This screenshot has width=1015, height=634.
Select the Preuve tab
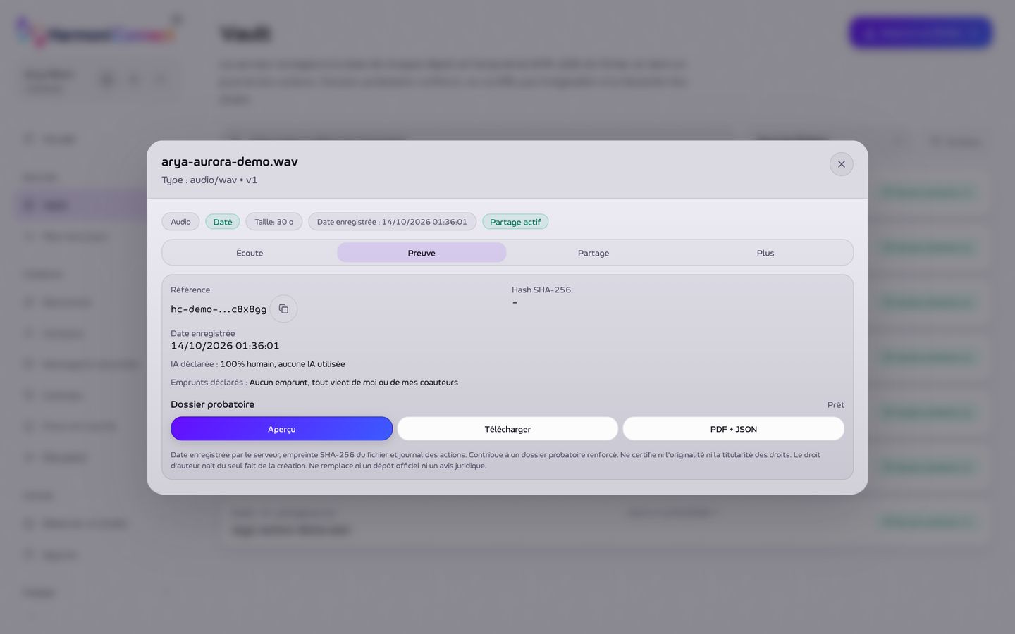(x=422, y=253)
